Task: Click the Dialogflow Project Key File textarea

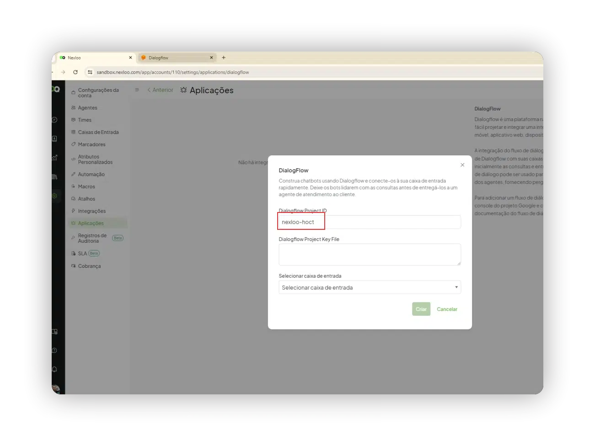Action: click(370, 255)
